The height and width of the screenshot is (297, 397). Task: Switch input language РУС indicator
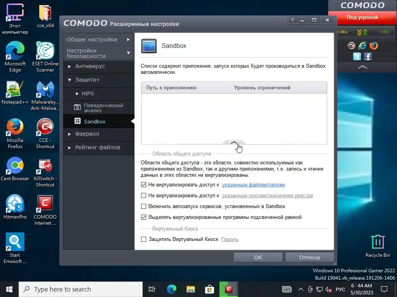pos(340,289)
